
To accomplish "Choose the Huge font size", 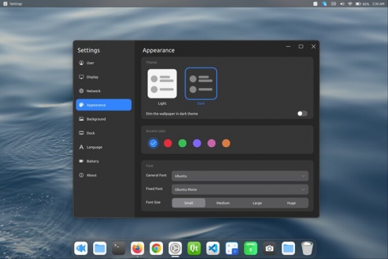I will (291, 203).
